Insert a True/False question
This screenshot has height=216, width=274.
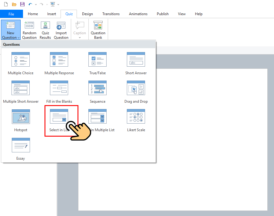[x=97, y=64]
